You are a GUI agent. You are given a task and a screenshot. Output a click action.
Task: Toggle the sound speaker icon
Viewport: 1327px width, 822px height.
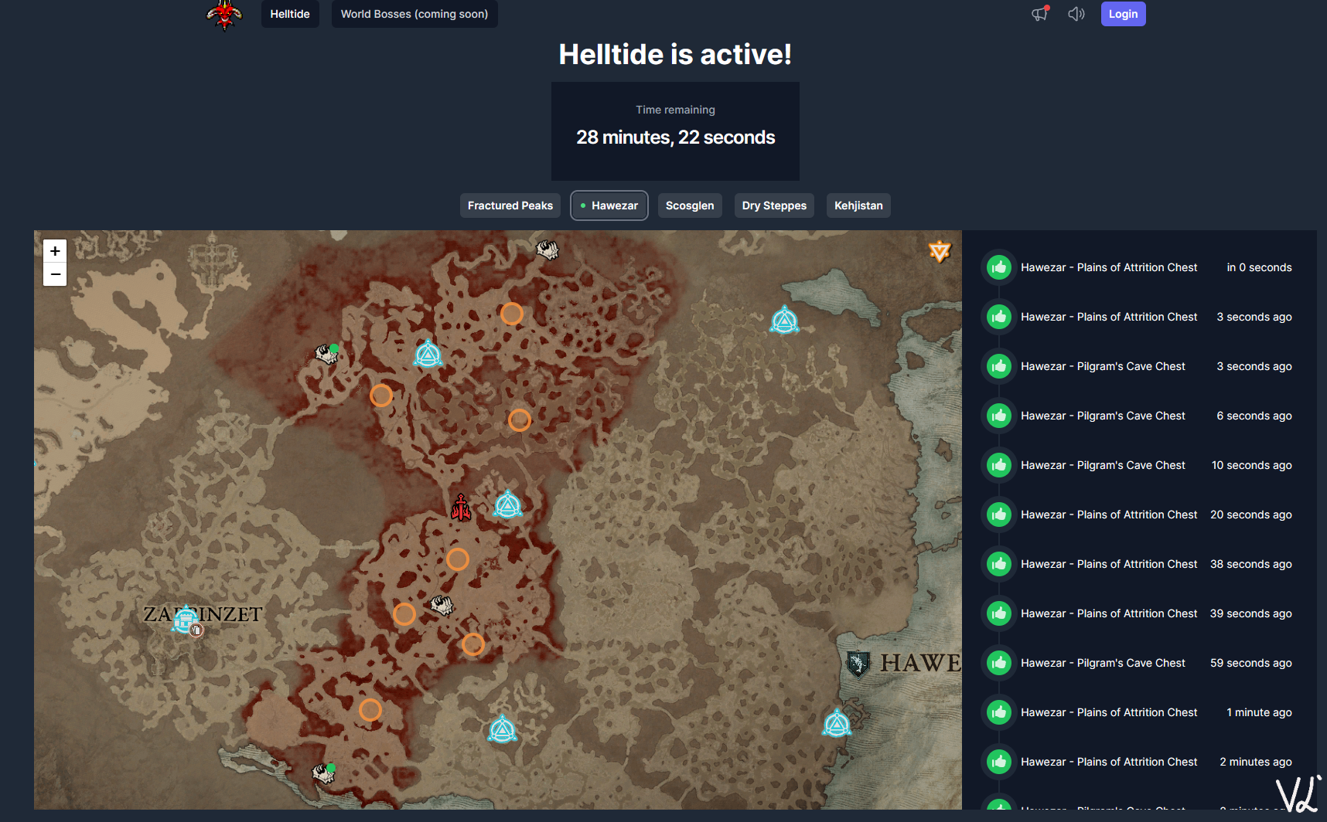(x=1076, y=14)
